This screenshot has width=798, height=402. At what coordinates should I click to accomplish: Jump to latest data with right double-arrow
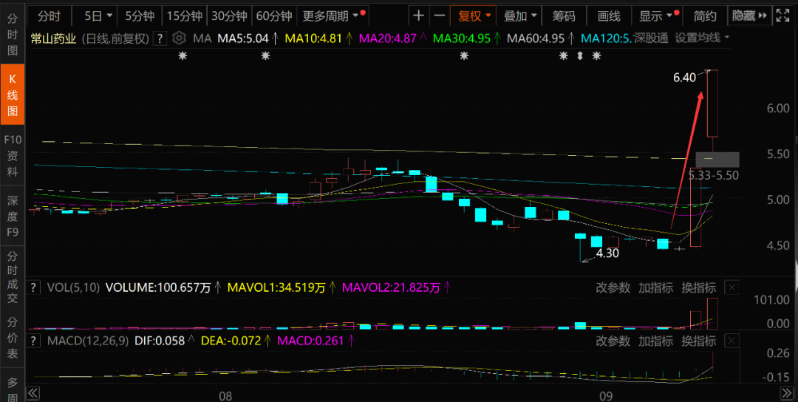point(787,393)
